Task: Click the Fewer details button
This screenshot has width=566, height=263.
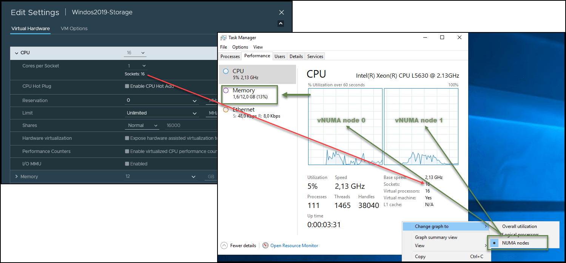Action: [x=239, y=246]
